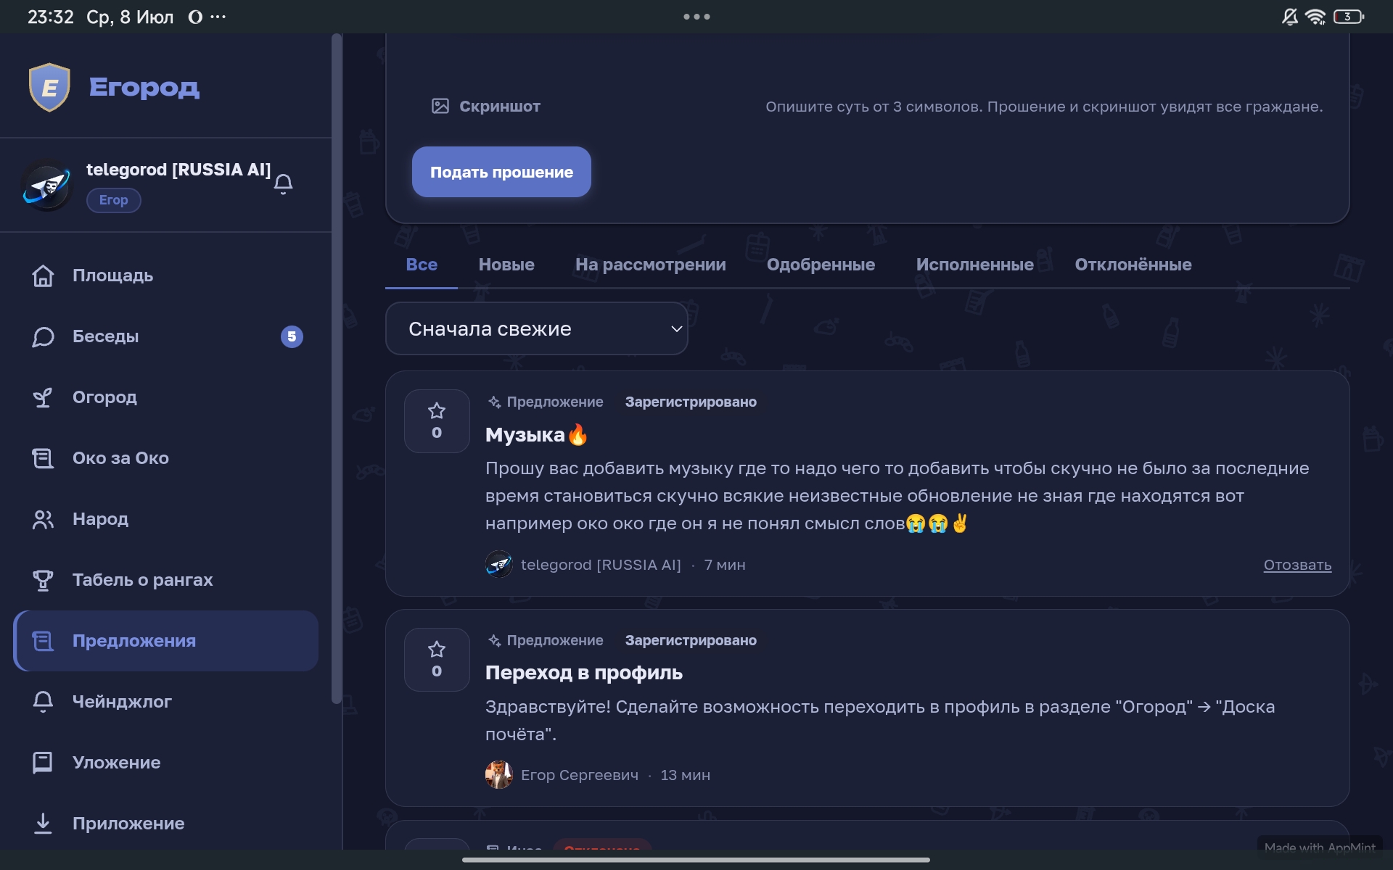Switch to Одобренные tab
This screenshot has width=1393, height=870.
pos(821,265)
